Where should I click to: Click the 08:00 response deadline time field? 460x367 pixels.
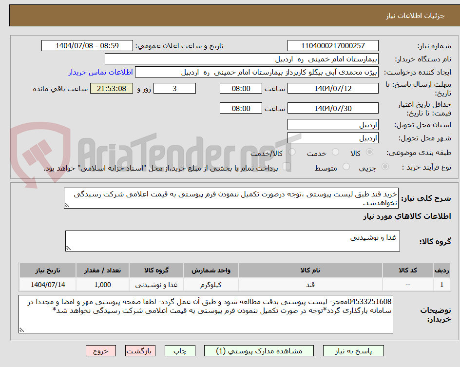pos(242,88)
